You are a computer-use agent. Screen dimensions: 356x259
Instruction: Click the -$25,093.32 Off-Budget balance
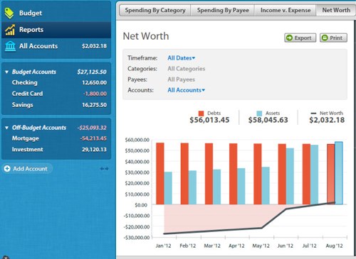click(92, 128)
